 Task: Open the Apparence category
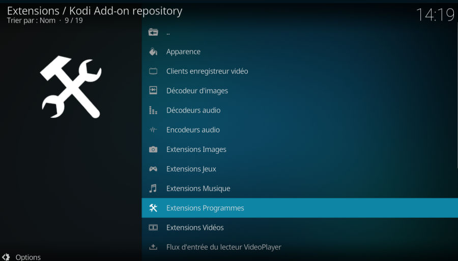click(x=300, y=51)
